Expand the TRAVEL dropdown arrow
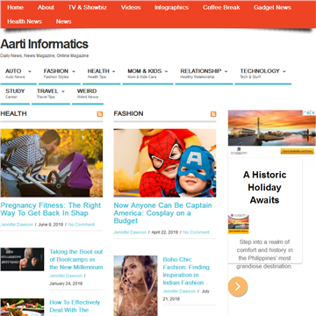This screenshot has width=316, height=316. pos(63,91)
